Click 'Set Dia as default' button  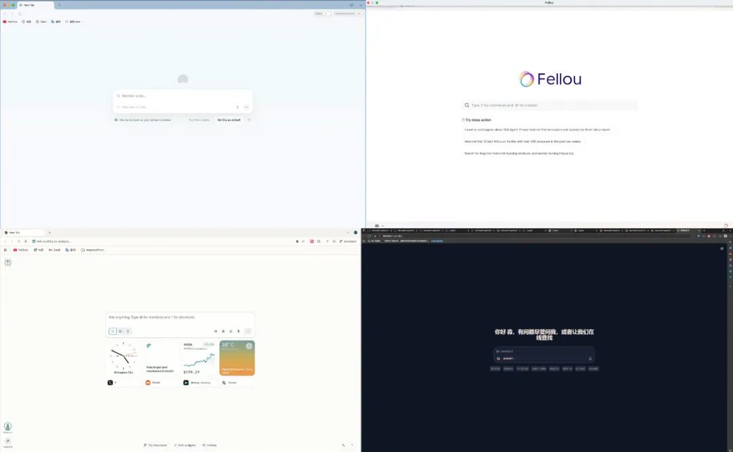[229, 120]
